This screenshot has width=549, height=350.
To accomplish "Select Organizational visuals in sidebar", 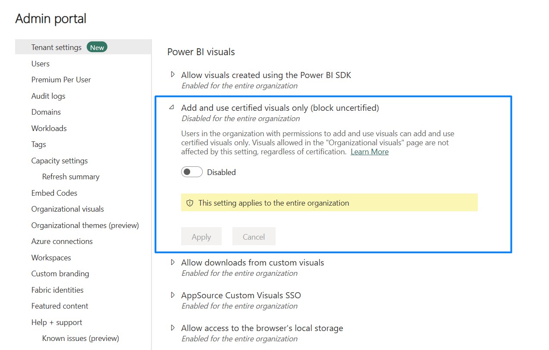I will tap(68, 209).
